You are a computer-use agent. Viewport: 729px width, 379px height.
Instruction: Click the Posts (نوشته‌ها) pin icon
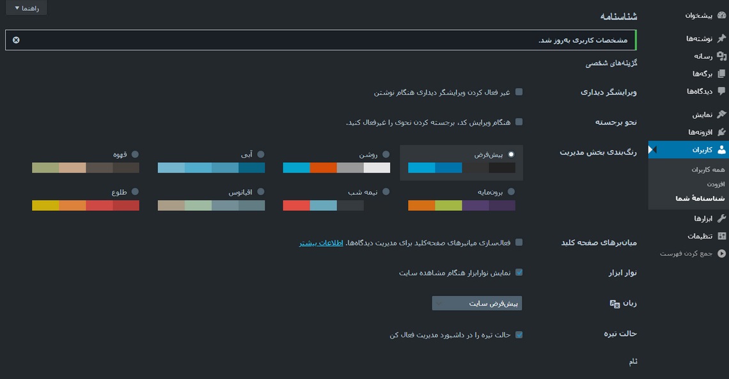coord(721,39)
